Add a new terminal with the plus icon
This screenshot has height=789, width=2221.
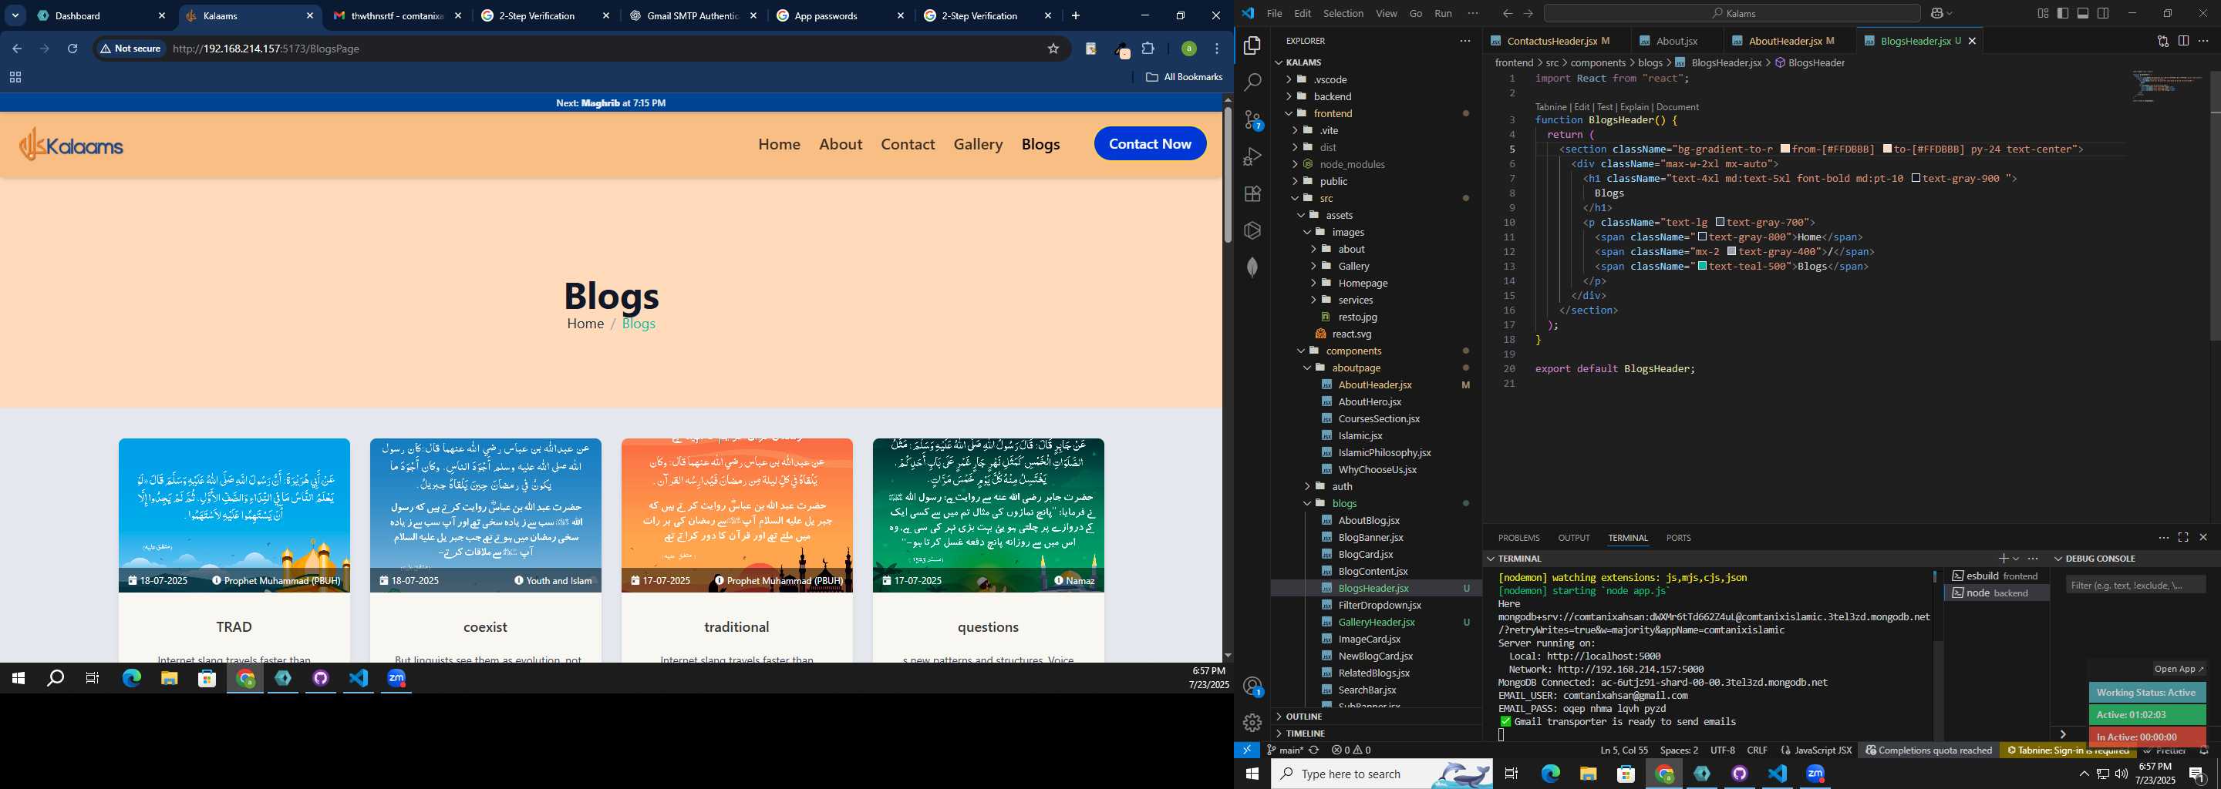click(2003, 558)
